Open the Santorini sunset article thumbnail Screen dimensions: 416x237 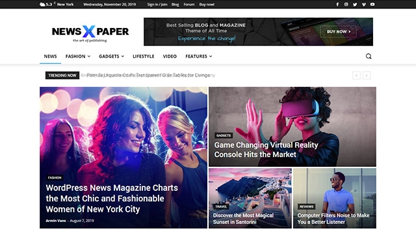(x=250, y=198)
